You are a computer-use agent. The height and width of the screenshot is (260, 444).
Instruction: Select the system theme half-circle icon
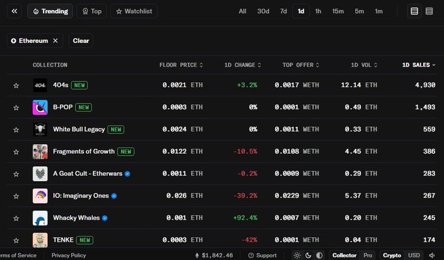319,255
